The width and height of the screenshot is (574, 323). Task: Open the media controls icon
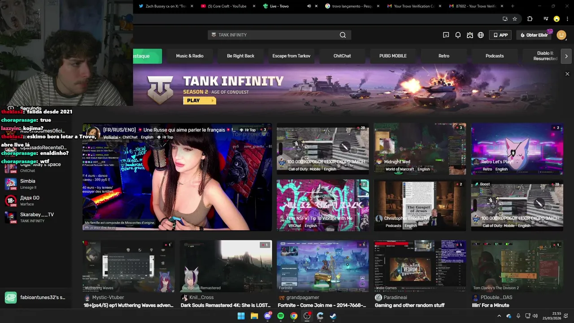pos(546,19)
